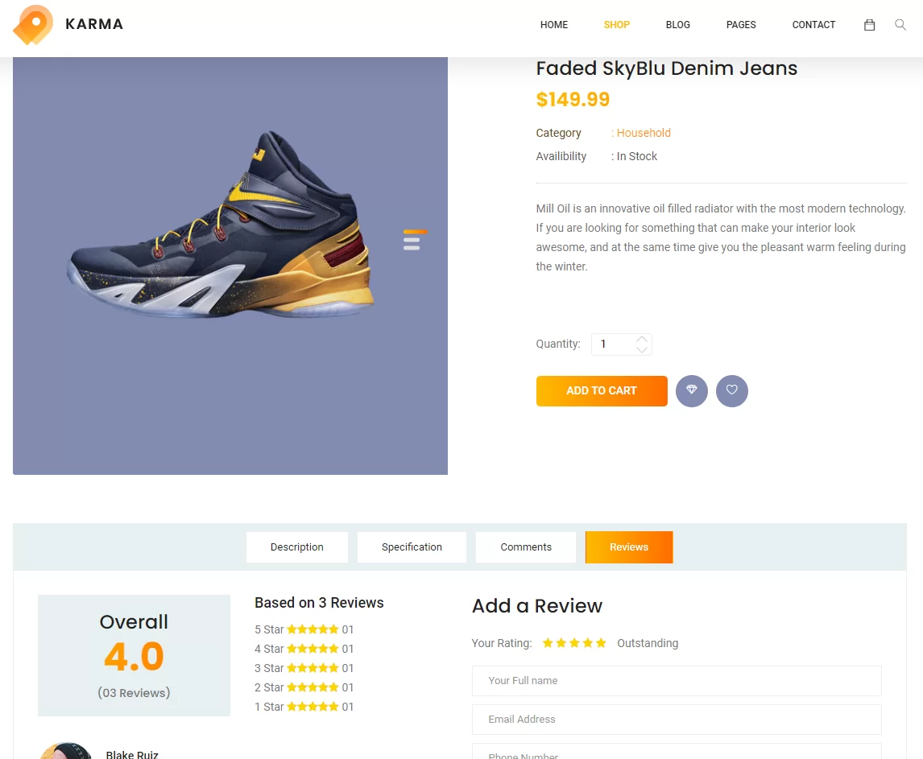Switch to the Description tab
Screen dimensions: 923x759
pos(296,547)
